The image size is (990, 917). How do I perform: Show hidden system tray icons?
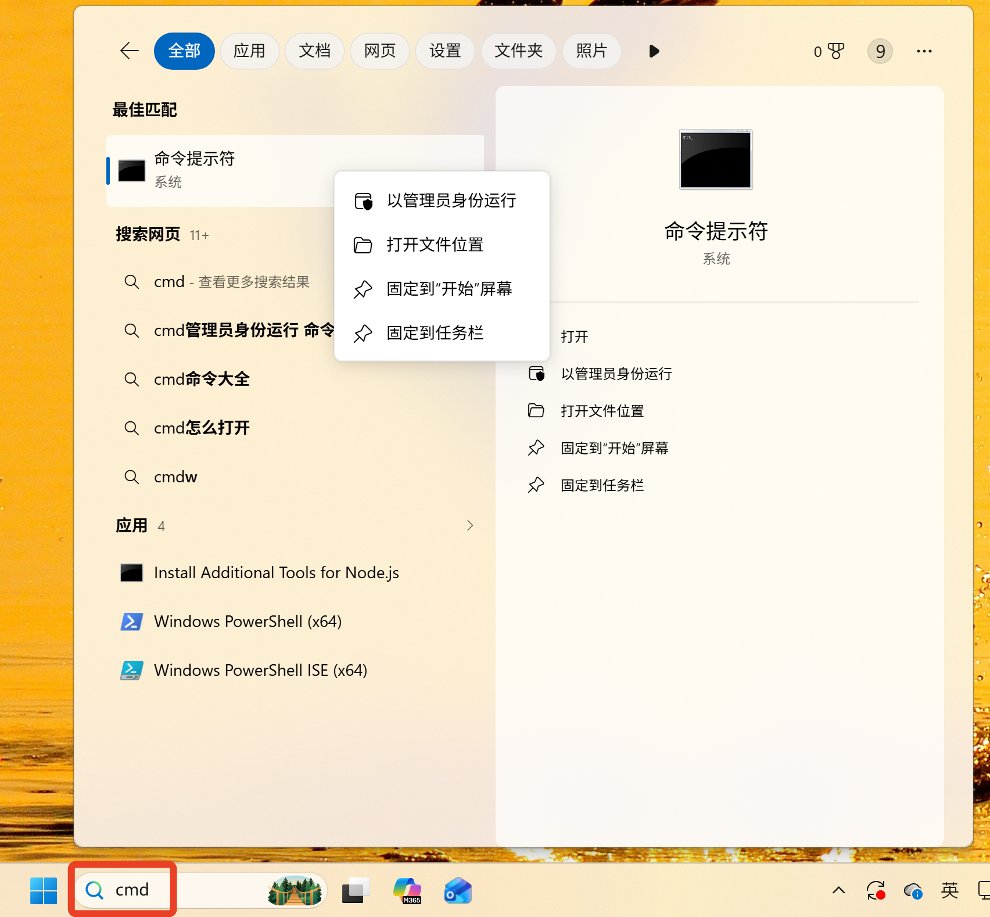[838, 890]
